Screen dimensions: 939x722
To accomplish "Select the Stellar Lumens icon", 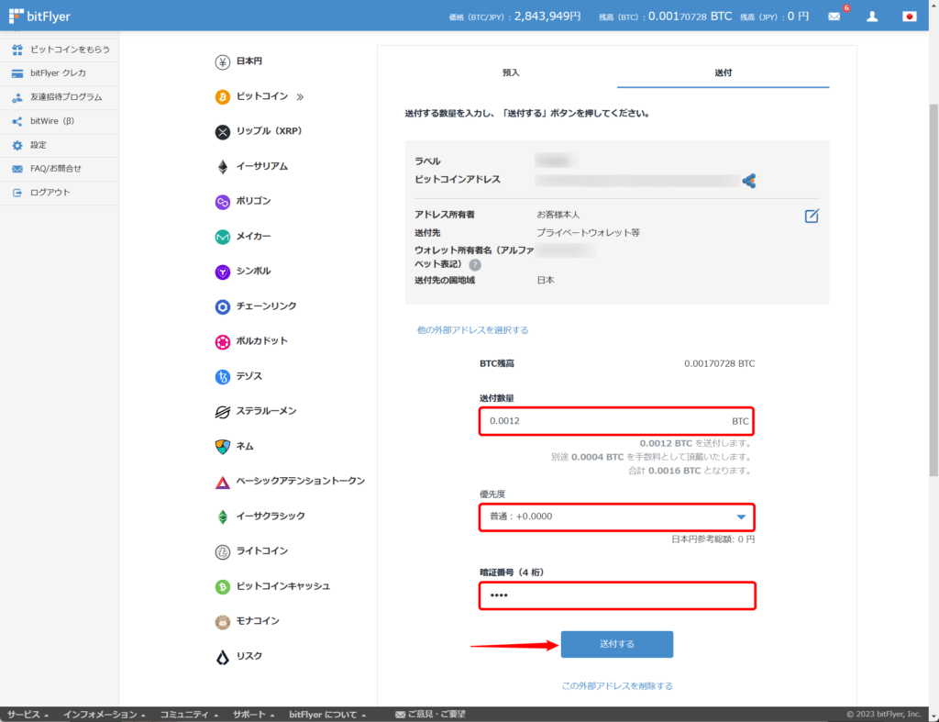I will (x=222, y=412).
